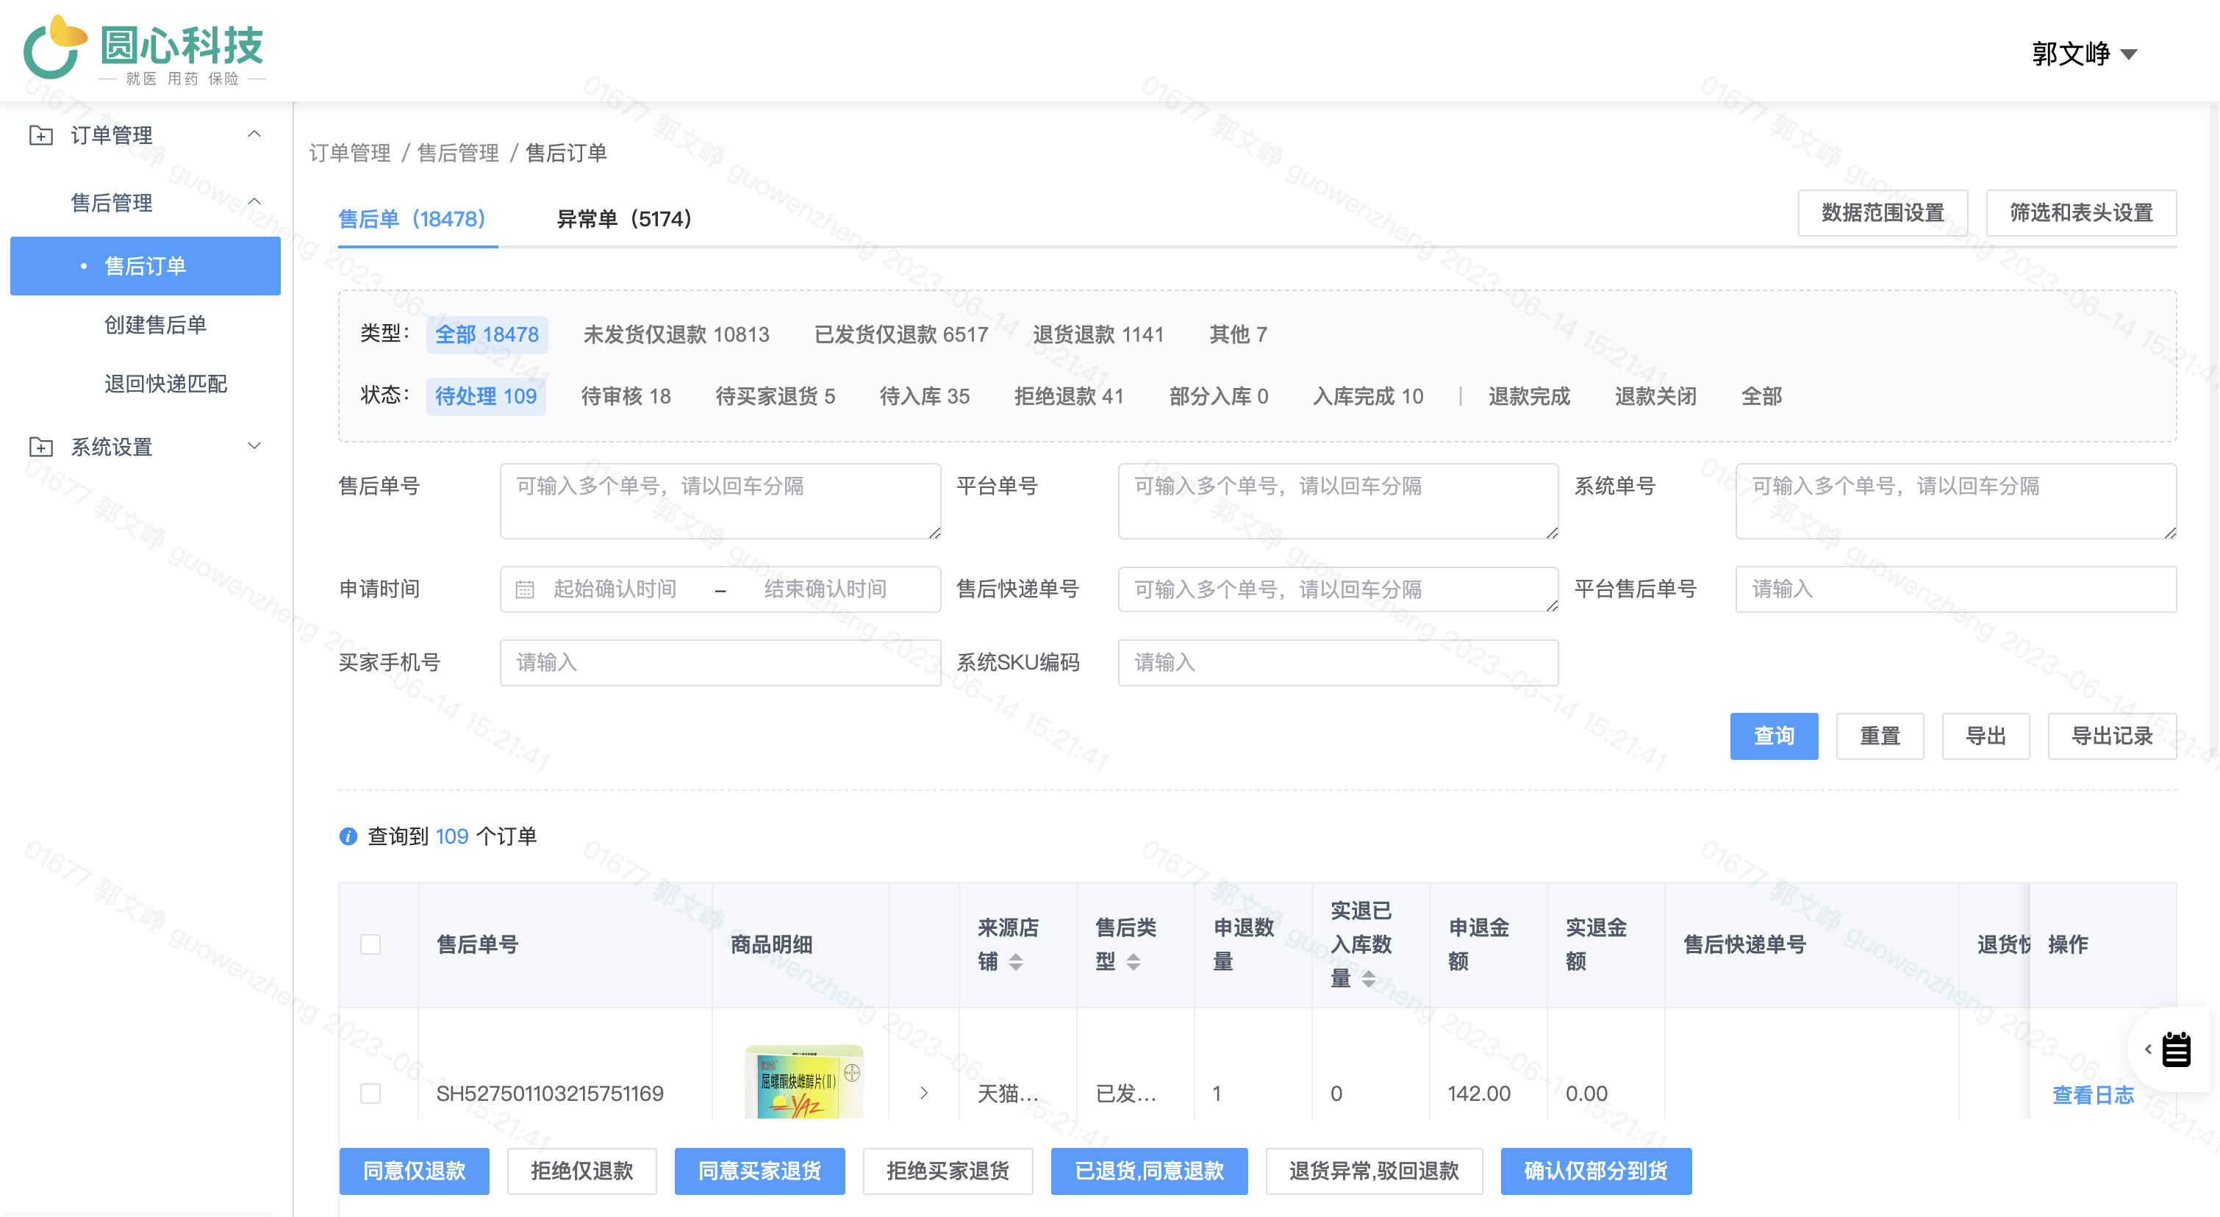
Task: Focus the 售后单号 input box
Action: (720, 501)
